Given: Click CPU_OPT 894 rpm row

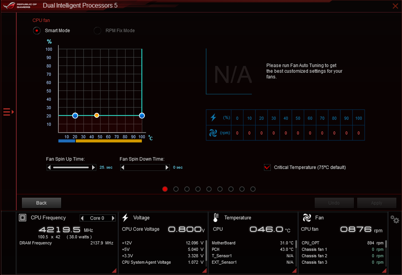Looking at the screenshot, I should click(x=342, y=243).
